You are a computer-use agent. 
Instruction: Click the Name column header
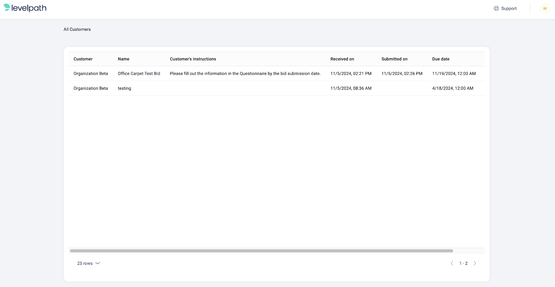click(123, 59)
